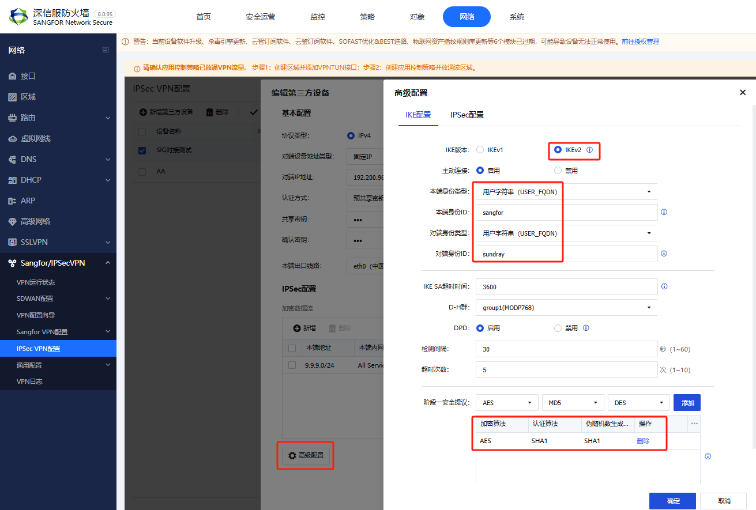The height and width of the screenshot is (510, 756).
Task: Check the 9.9.9.0/24 row checkbox
Action: 292,365
